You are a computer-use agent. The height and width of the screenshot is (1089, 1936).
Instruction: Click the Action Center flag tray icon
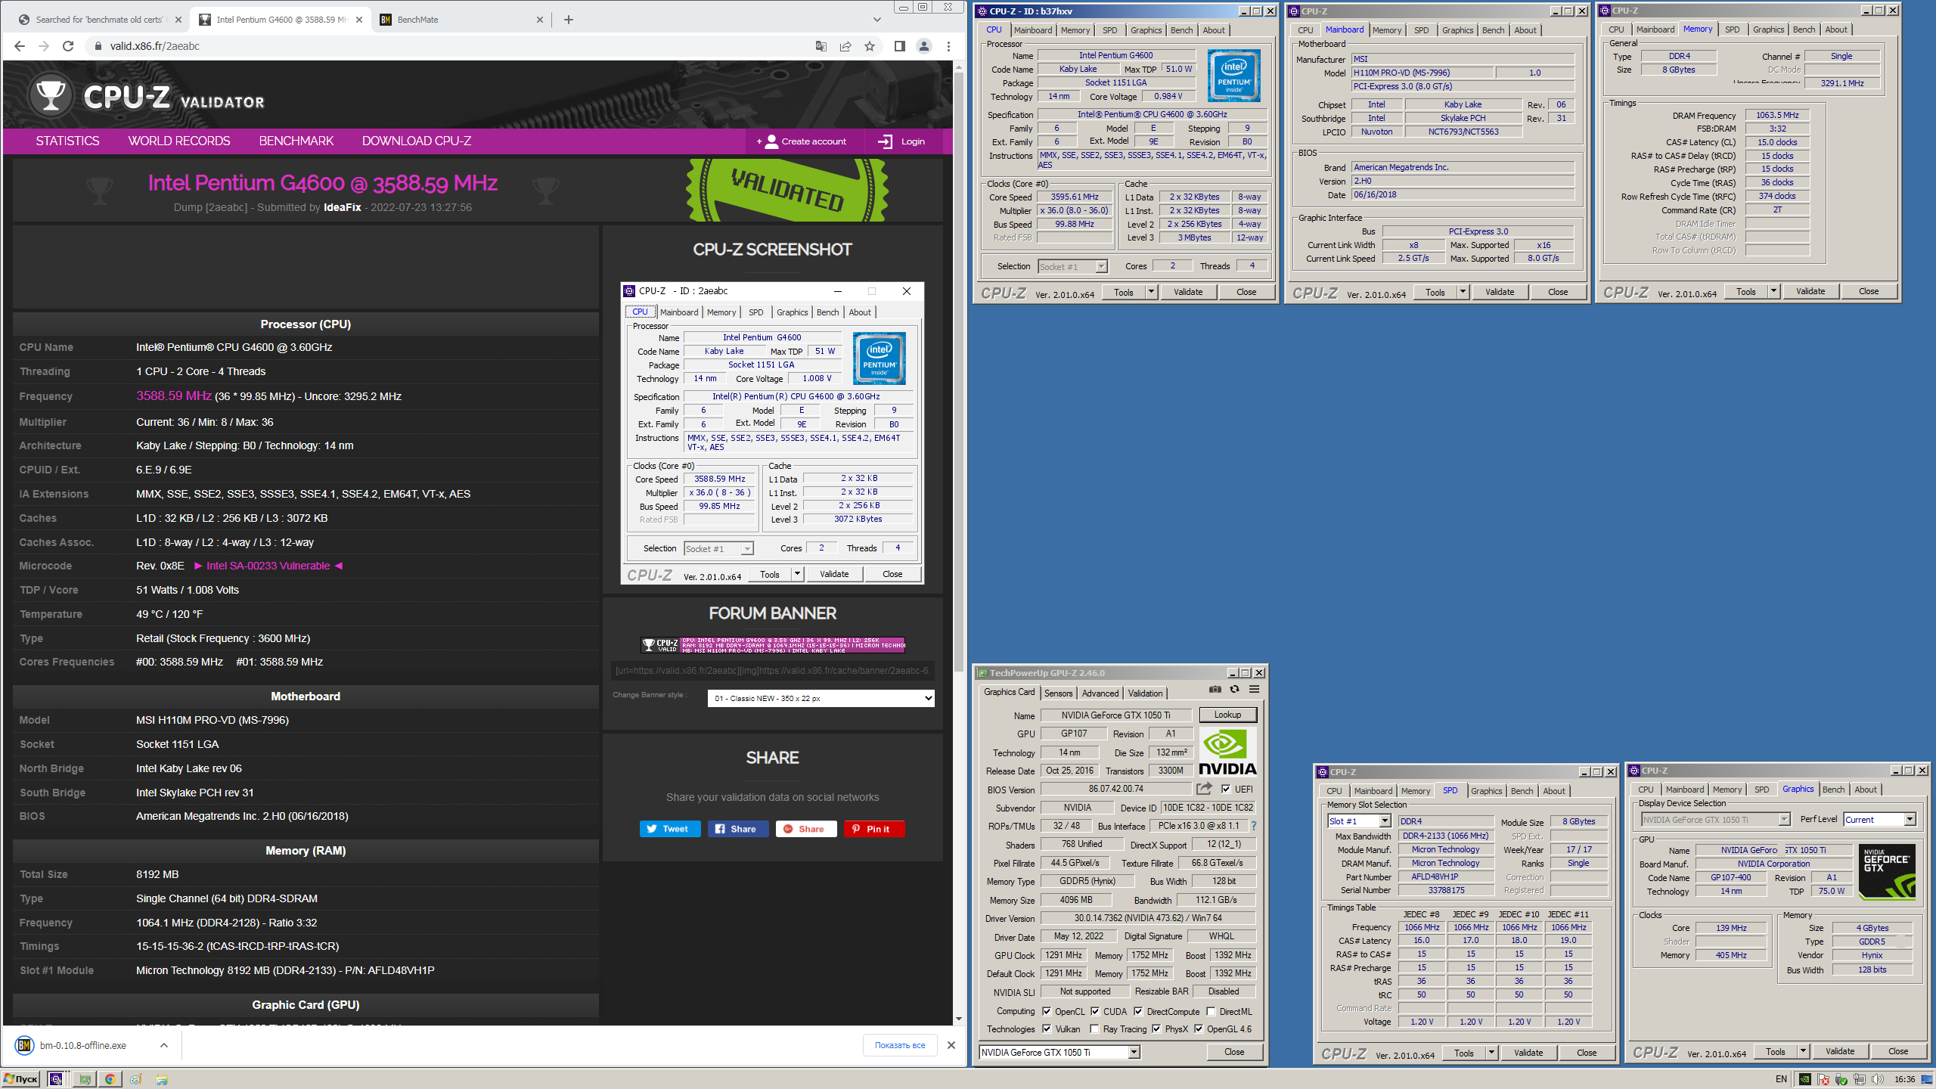tap(1823, 1079)
